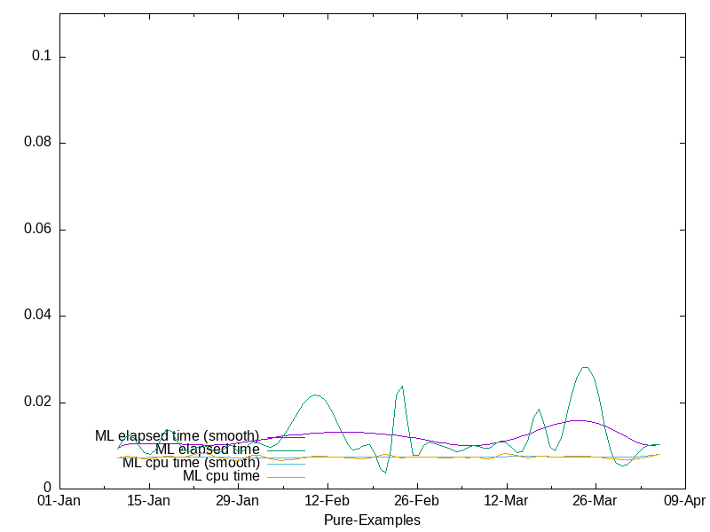Click the 0.1 y-axis tick label
Screen dimensions: 710x532
(42, 56)
